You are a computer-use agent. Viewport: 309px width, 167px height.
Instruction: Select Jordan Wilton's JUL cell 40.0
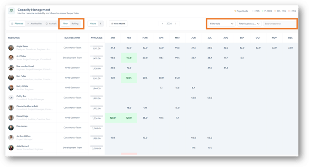click(x=210, y=138)
